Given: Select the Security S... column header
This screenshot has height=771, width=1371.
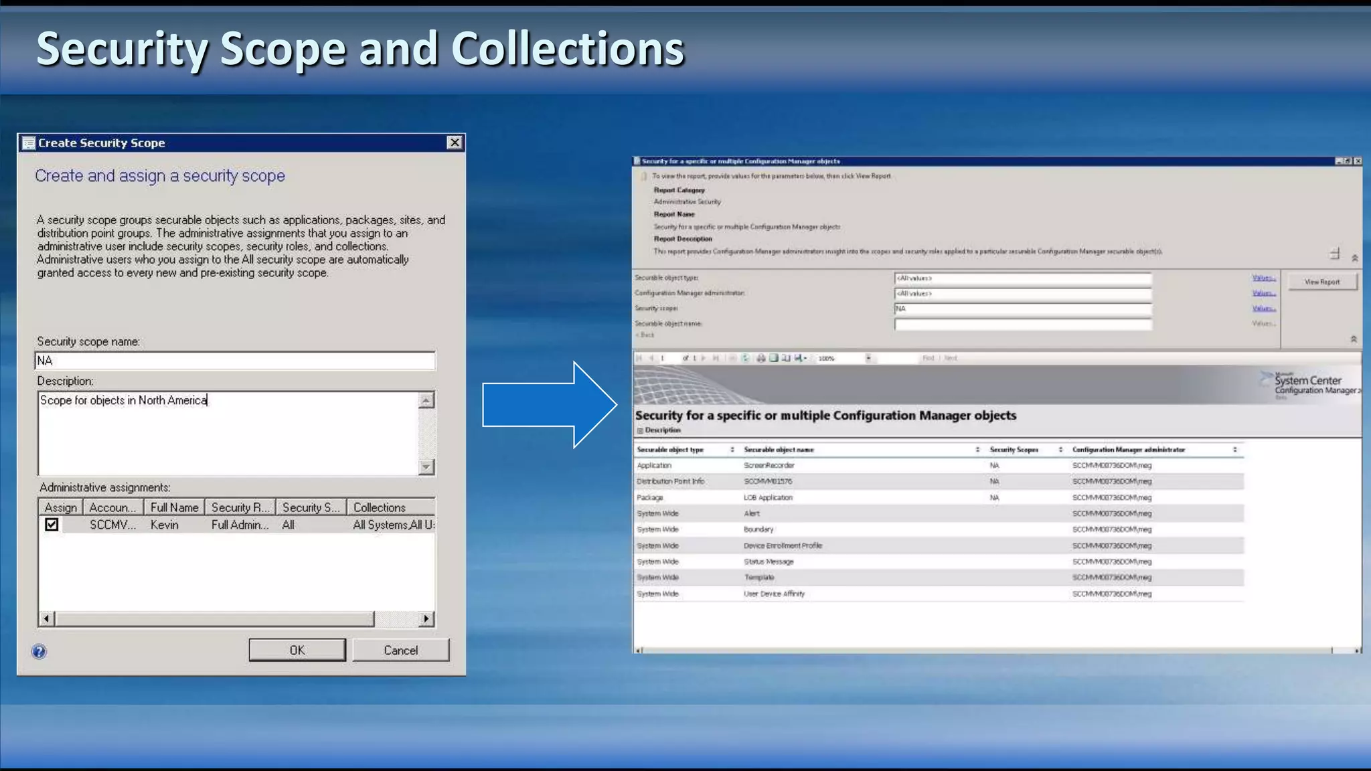Looking at the screenshot, I should (311, 507).
